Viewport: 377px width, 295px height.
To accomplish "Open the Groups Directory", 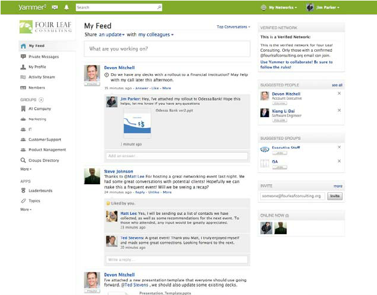I will coord(44,160).
